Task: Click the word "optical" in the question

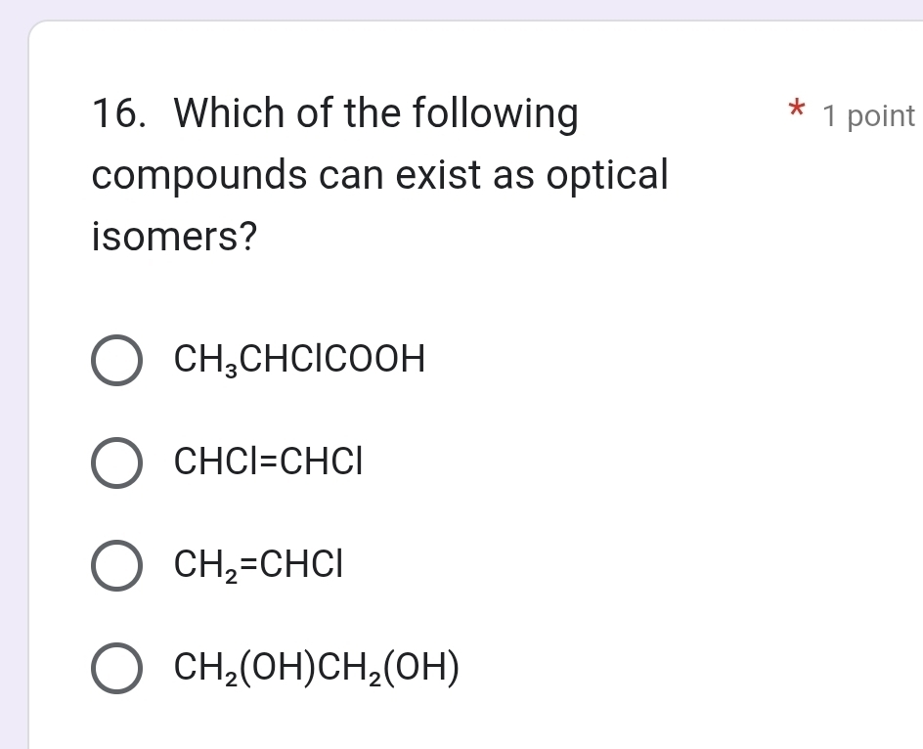Action: pos(606,176)
